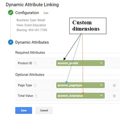Open the Product ID help question mark
The width and height of the screenshot is (121, 116).
point(35,63)
